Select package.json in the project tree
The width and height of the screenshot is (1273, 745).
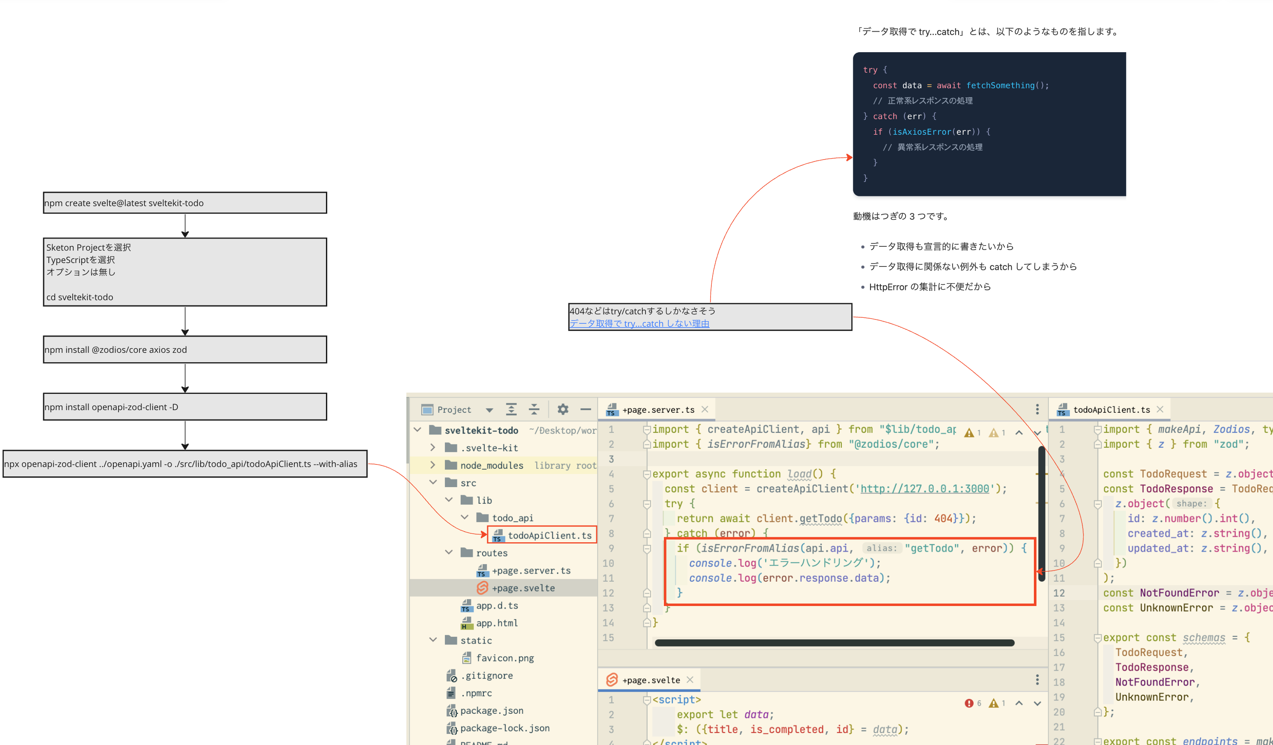point(491,710)
